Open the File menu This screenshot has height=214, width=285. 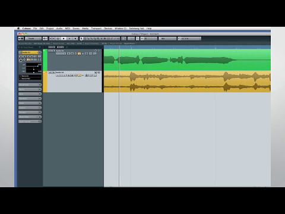[x=35, y=29]
